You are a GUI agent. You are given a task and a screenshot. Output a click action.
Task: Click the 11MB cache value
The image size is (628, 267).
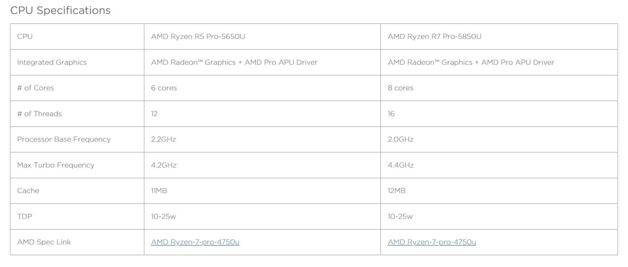click(x=159, y=191)
